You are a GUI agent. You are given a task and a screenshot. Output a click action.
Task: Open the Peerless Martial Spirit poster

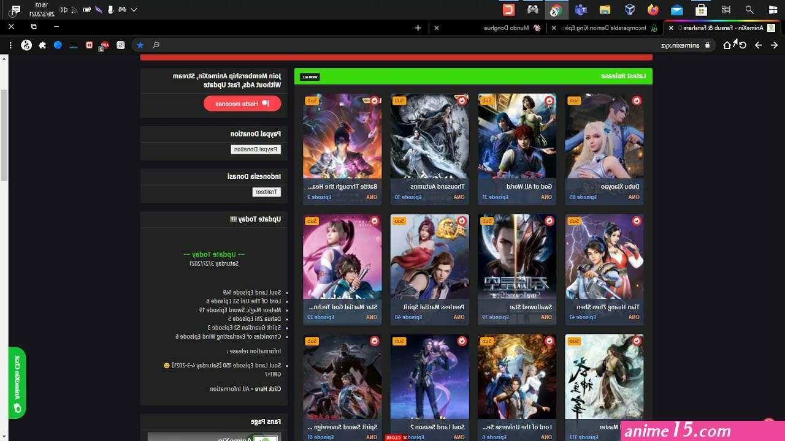tap(429, 256)
